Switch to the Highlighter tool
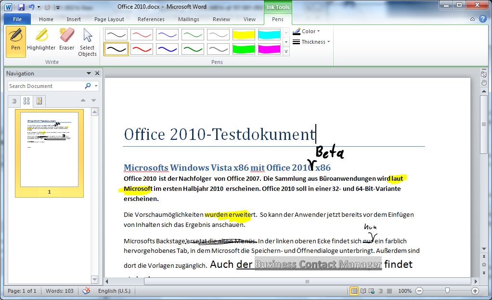The height and width of the screenshot is (300, 492). tap(41, 41)
